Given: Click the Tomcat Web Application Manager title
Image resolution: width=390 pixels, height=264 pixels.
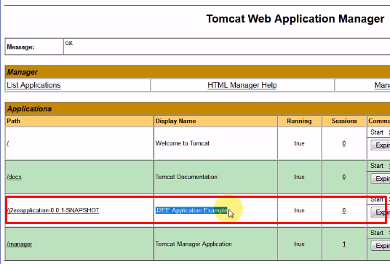Looking at the screenshot, I should pyautogui.click(x=295, y=19).
